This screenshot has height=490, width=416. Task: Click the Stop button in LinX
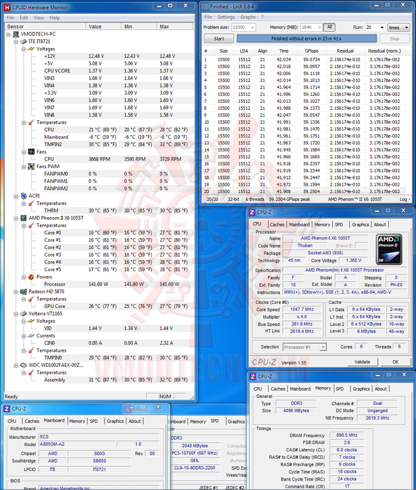(x=395, y=39)
